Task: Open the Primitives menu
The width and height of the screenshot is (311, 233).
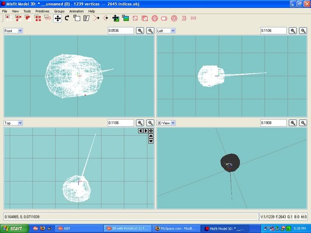Action: tap(42, 11)
